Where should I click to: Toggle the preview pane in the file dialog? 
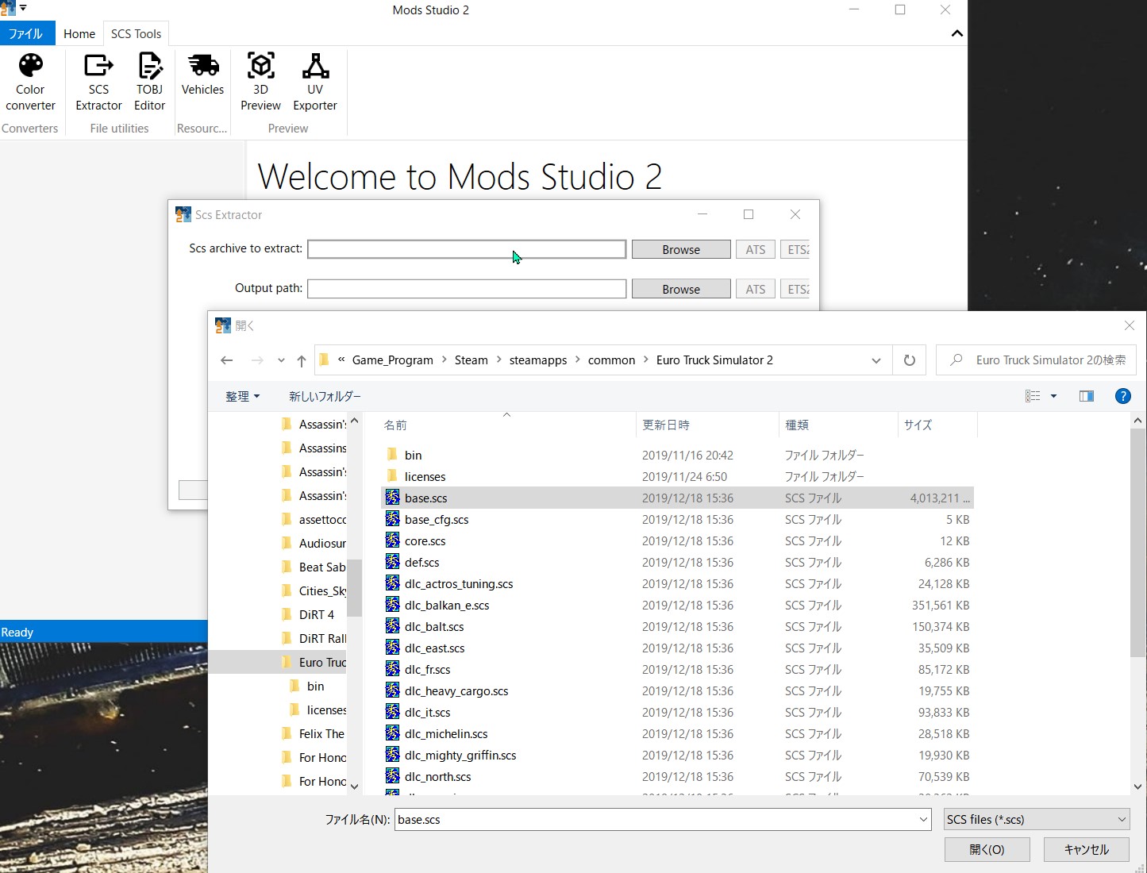(x=1087, y=396)
